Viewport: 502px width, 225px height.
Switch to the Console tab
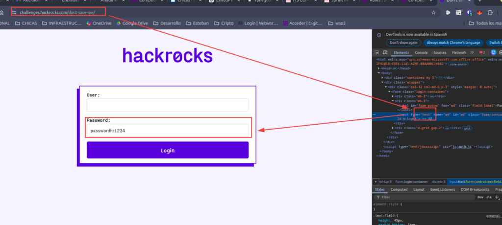421,52
